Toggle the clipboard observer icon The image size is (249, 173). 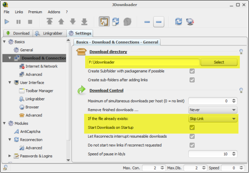coord(104,22)
